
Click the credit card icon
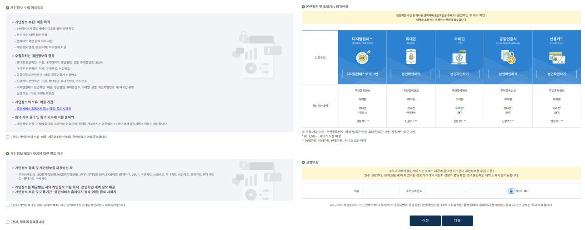[556, 57]
